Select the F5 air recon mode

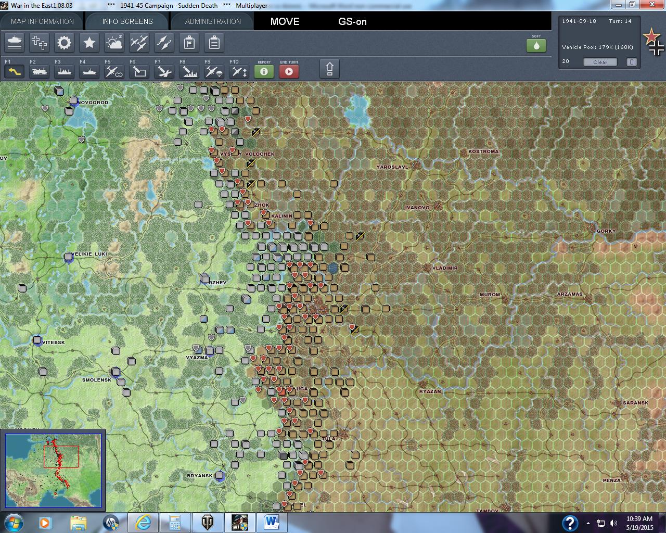[114, 71]
